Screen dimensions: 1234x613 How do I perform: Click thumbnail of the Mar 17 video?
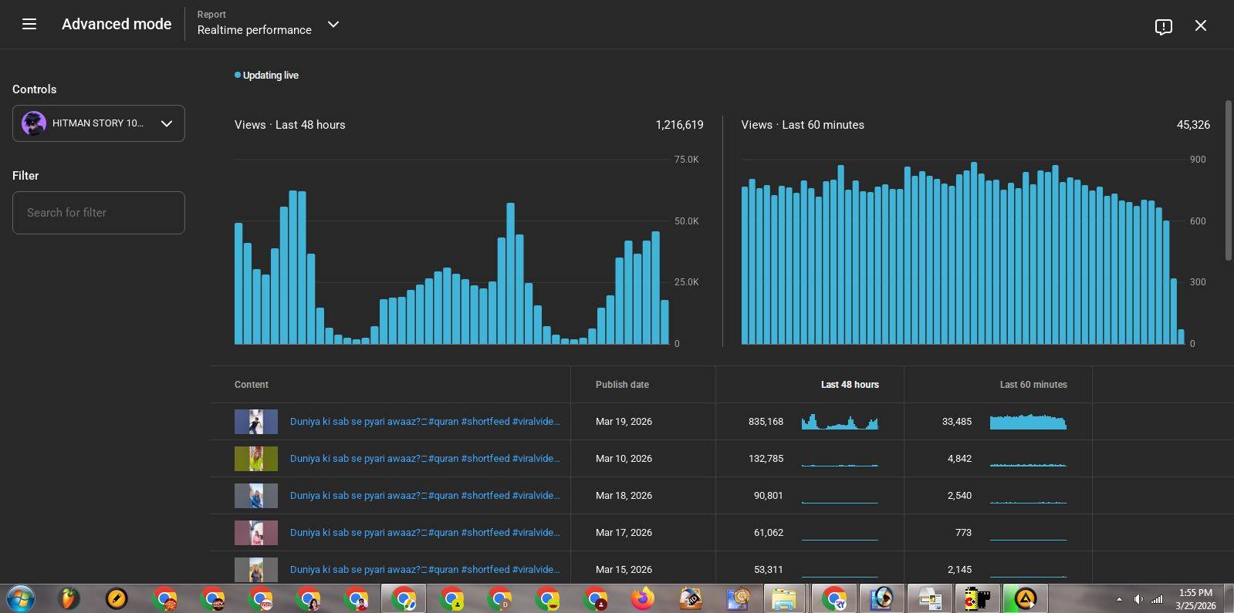[255, 533]
